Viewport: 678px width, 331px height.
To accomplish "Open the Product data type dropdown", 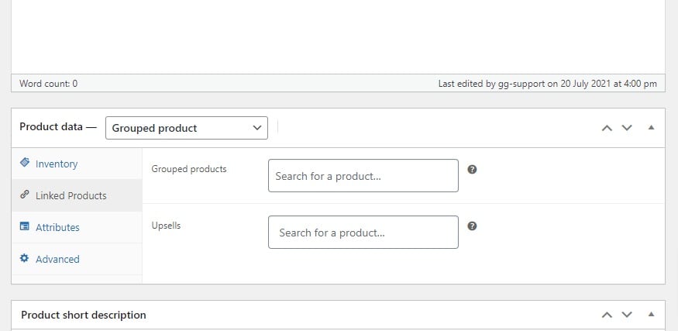I will pyautogui.click(x=187, y=128).
